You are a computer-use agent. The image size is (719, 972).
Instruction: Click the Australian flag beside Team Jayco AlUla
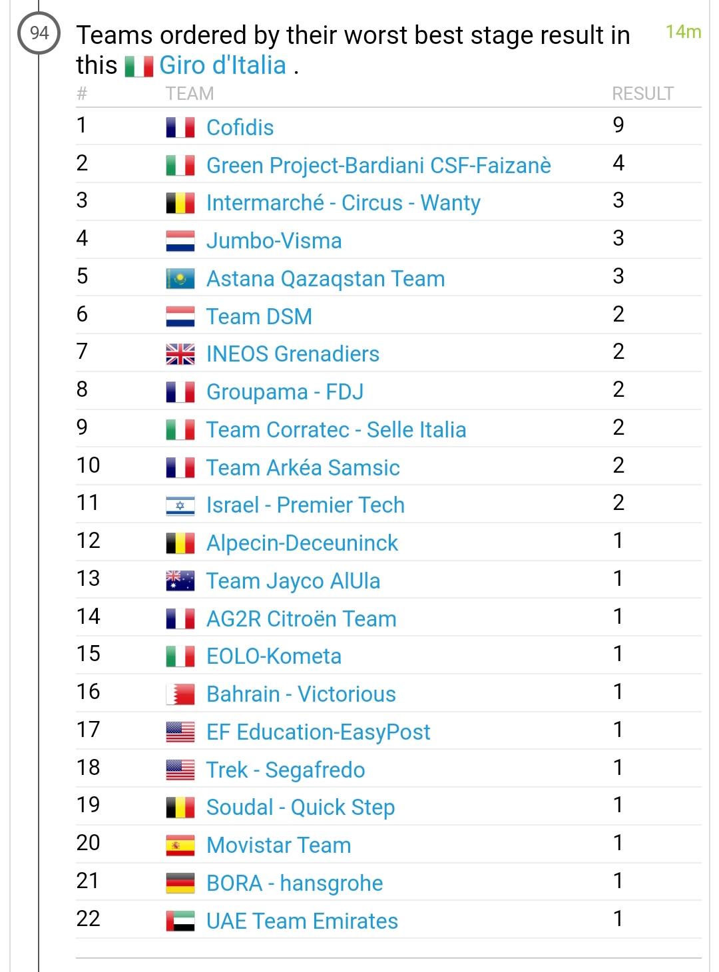pos(180,581)
